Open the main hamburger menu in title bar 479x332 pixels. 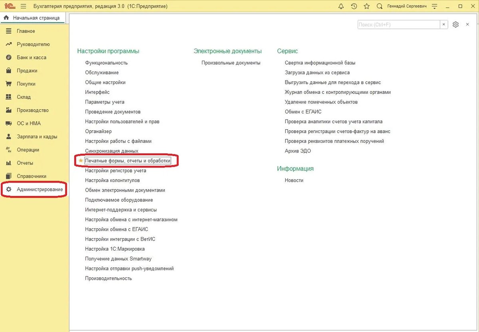pyautogui.click(x=23, y=6)
